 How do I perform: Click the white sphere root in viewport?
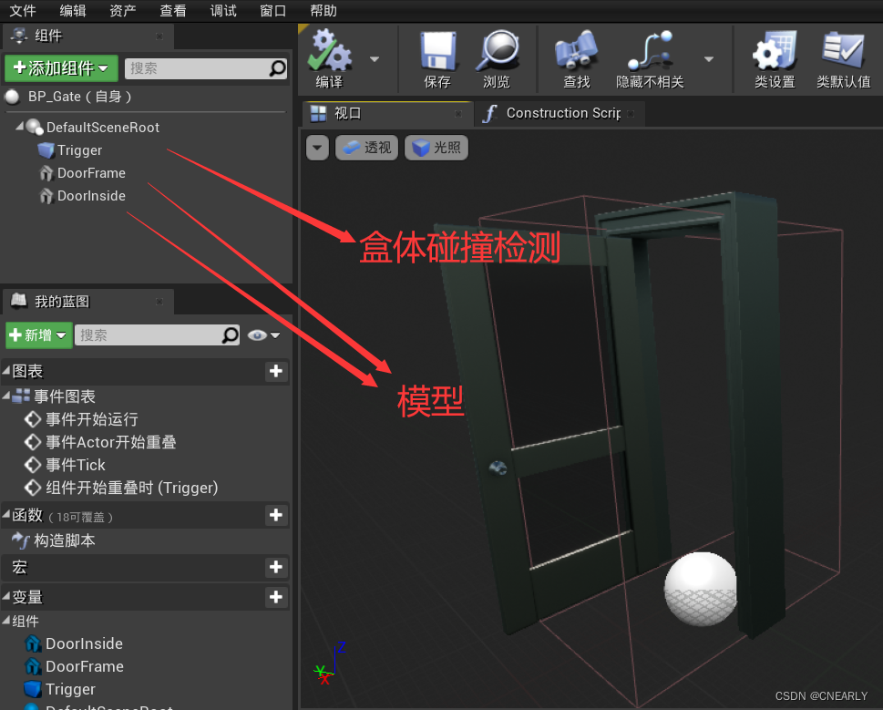coord(701,589)
